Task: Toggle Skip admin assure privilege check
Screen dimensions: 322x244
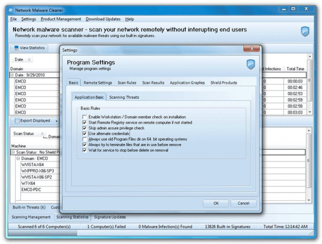Action: tap(85, 128)
